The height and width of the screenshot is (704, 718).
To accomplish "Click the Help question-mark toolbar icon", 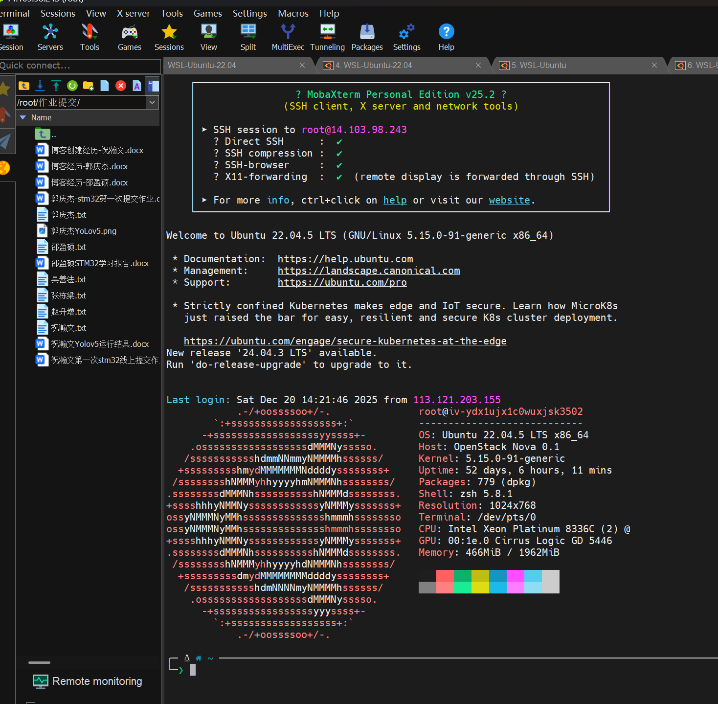I will (x=446, y=37).
